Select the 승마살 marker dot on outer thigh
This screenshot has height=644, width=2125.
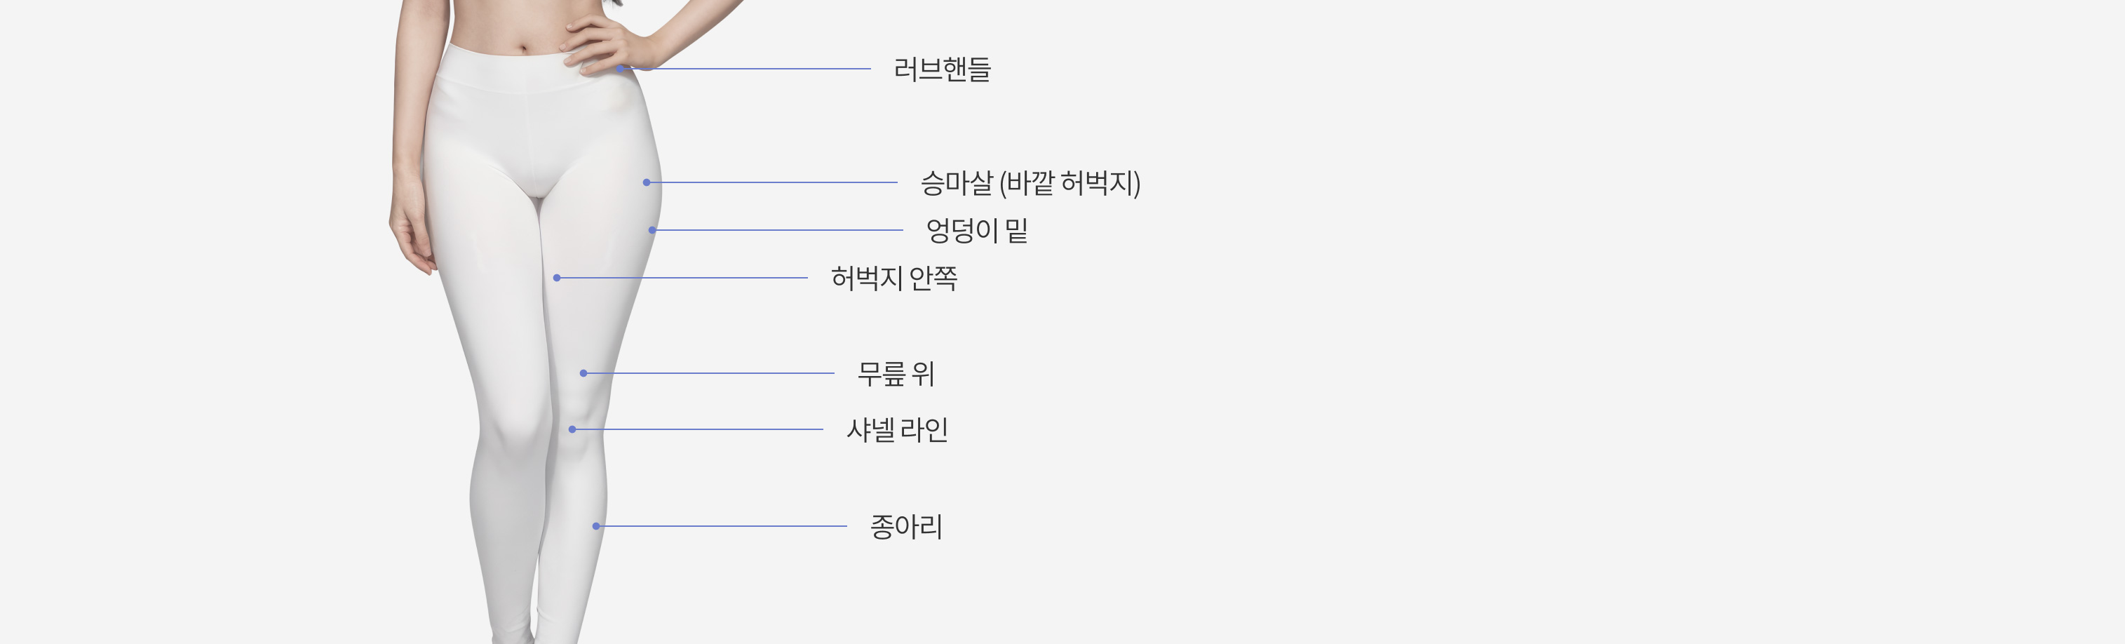coord(647,182)
